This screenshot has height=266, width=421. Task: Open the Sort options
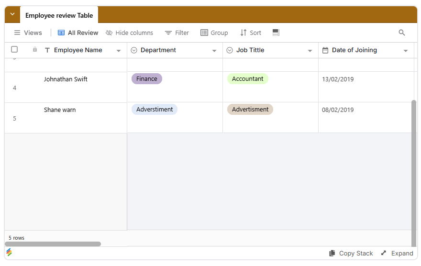251,33
